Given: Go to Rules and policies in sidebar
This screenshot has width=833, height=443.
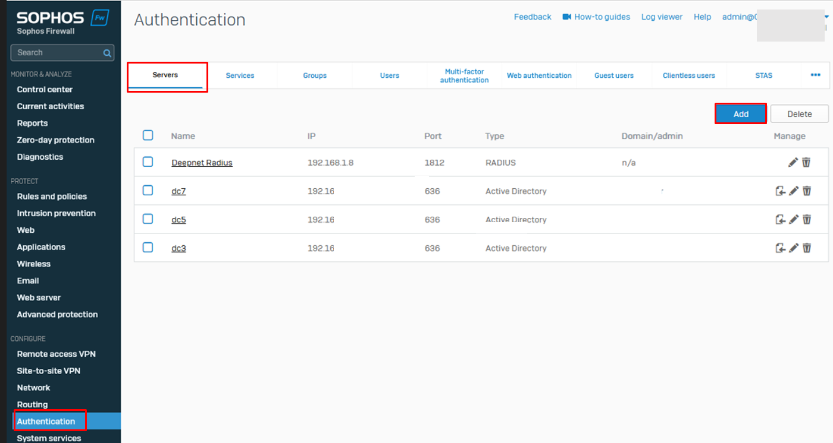Looking at the screenshot, I should [x=52, y=197].
